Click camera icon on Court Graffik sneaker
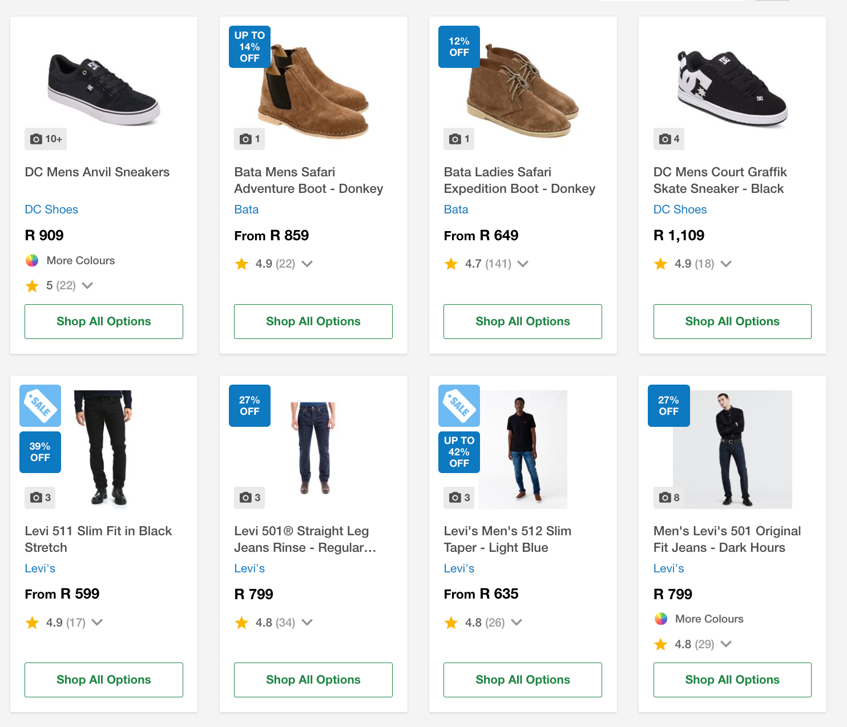 click(665, 139)
